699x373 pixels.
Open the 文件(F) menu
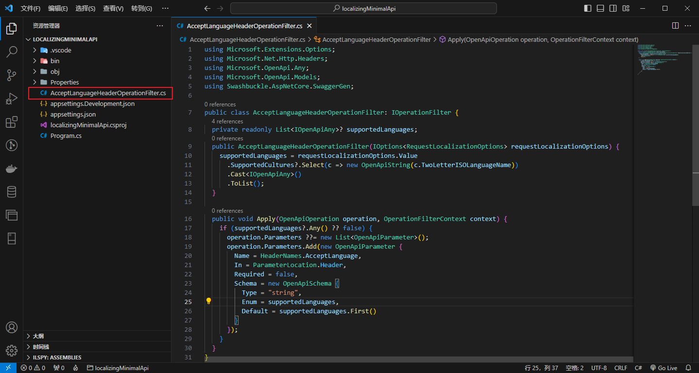[x=31, y=8]
